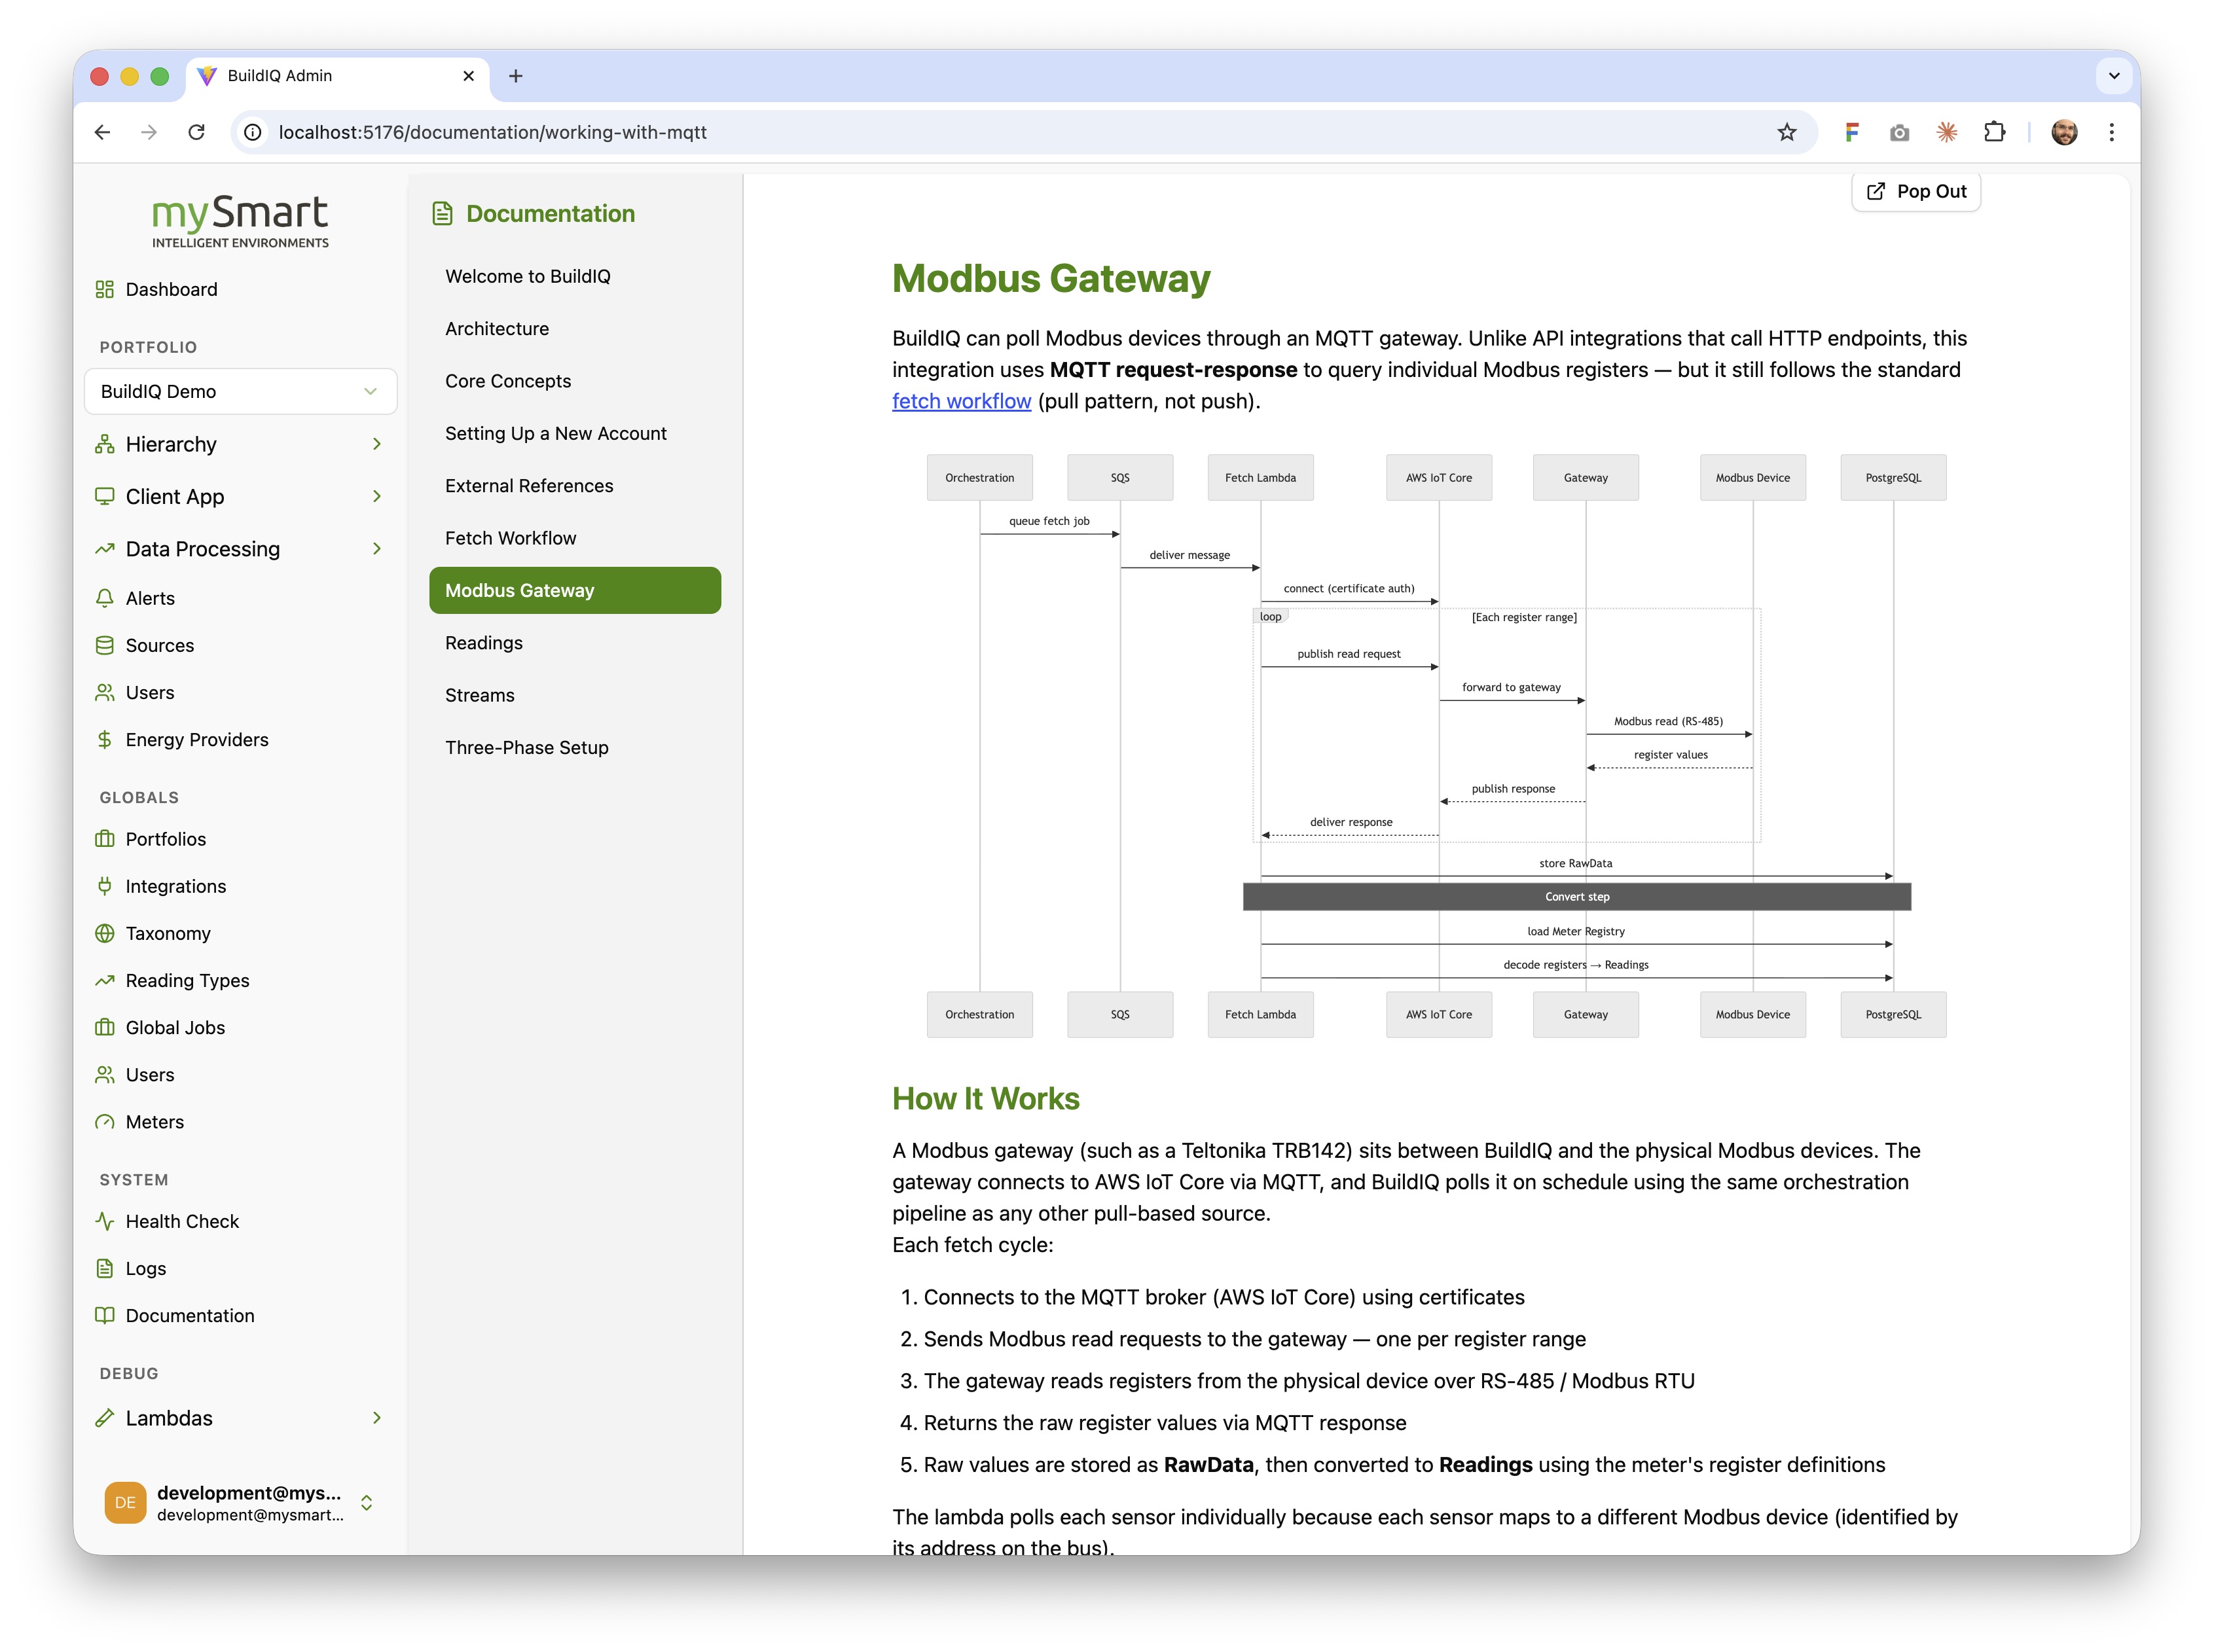
Task: Close the BuildIQ Admin tab
Action: [x=468, y=76]
